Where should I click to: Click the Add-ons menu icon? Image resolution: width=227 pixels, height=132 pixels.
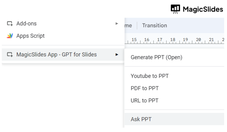tap(10, 24)
